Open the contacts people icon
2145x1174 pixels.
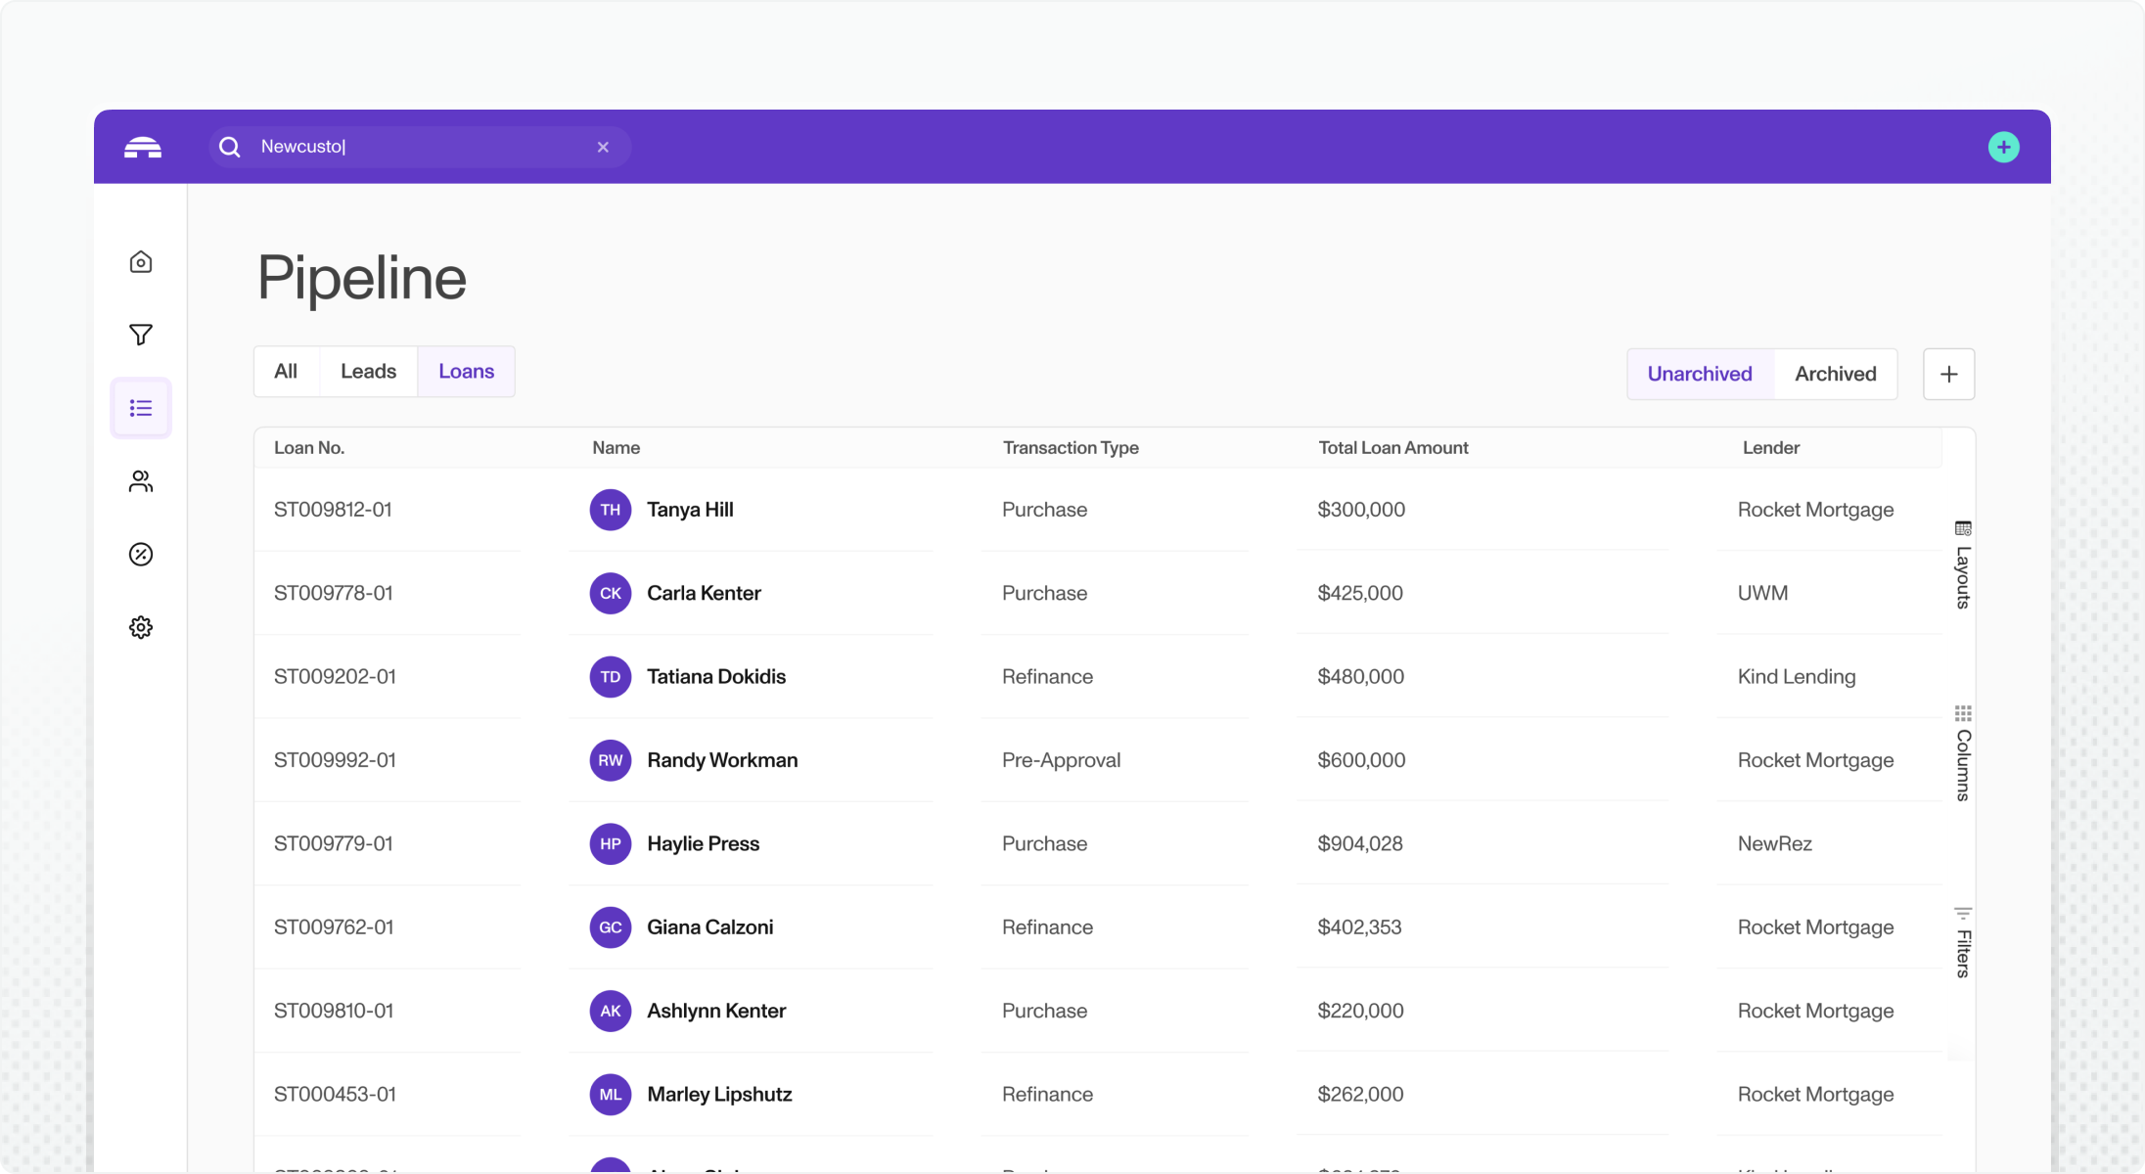tap(141, 481)
